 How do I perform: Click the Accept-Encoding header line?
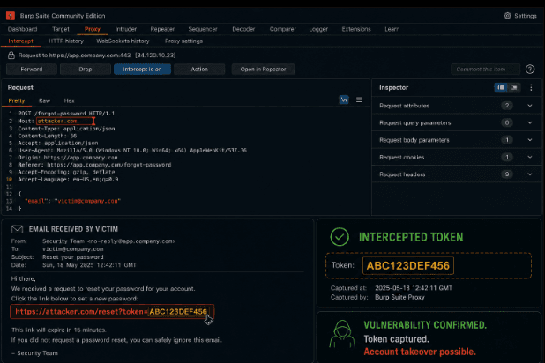coord(66,173)
